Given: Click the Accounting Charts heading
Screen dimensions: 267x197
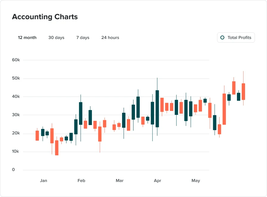Looking at the screenshot, I should [x=45, y=17].
